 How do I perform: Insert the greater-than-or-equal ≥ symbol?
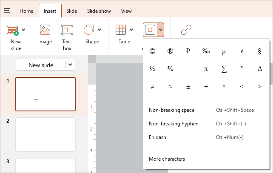259,87
